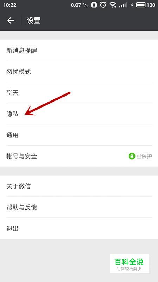Open 帐号与安全 settings
Viewport: 158px width, 282px height.
click(x=79, y=156)
